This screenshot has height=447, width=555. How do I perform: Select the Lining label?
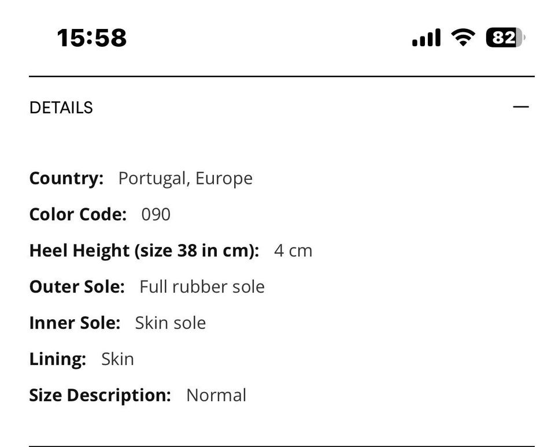tap(57, 359)
